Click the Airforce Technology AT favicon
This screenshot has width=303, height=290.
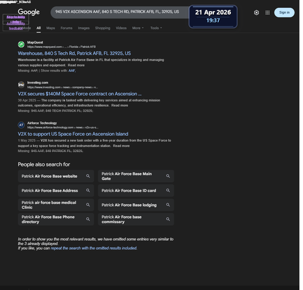tap(21, 125)
